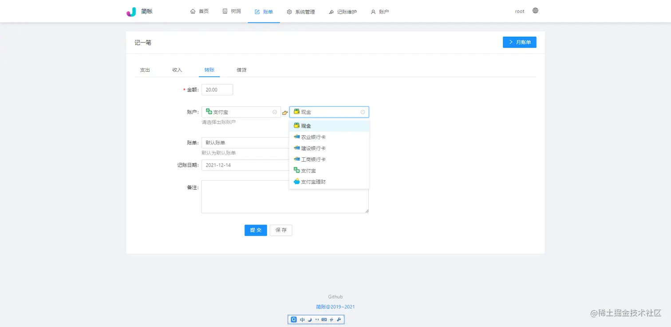Click the 默认为默认账单 hint text

pyautogui.click(x=219, y=153)
